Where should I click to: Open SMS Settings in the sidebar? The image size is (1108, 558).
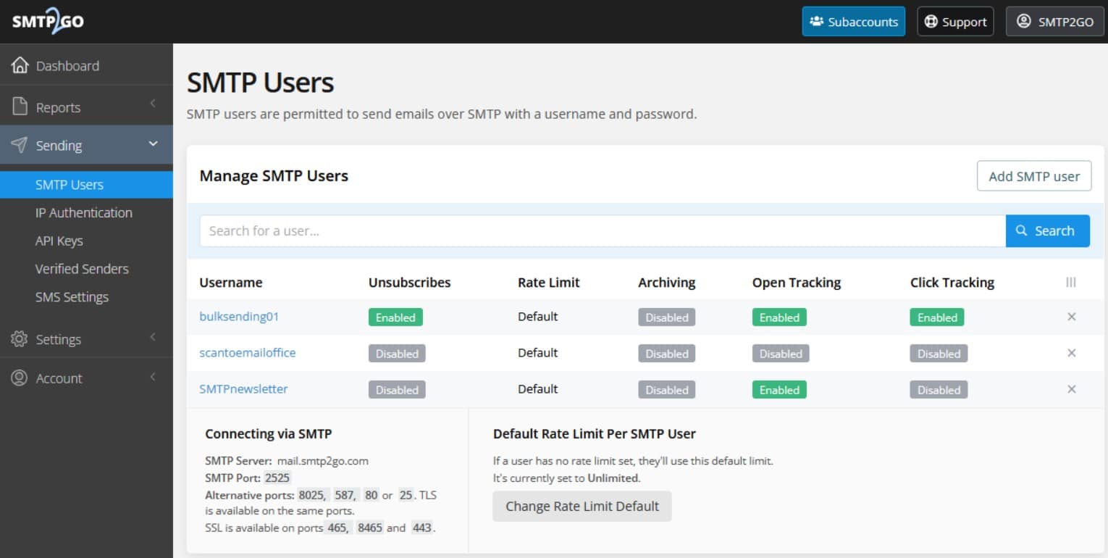tap(72, 297)
